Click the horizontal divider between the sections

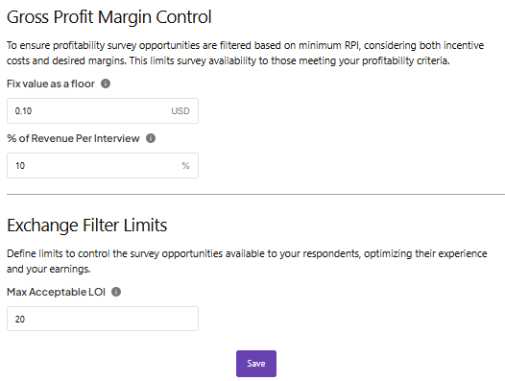coord(255,194)
